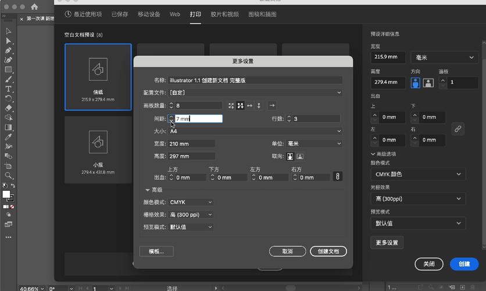The image size is (486, 291).
Task: Set landscape orientation in More Settings dialog
Action: pos(300,157)
